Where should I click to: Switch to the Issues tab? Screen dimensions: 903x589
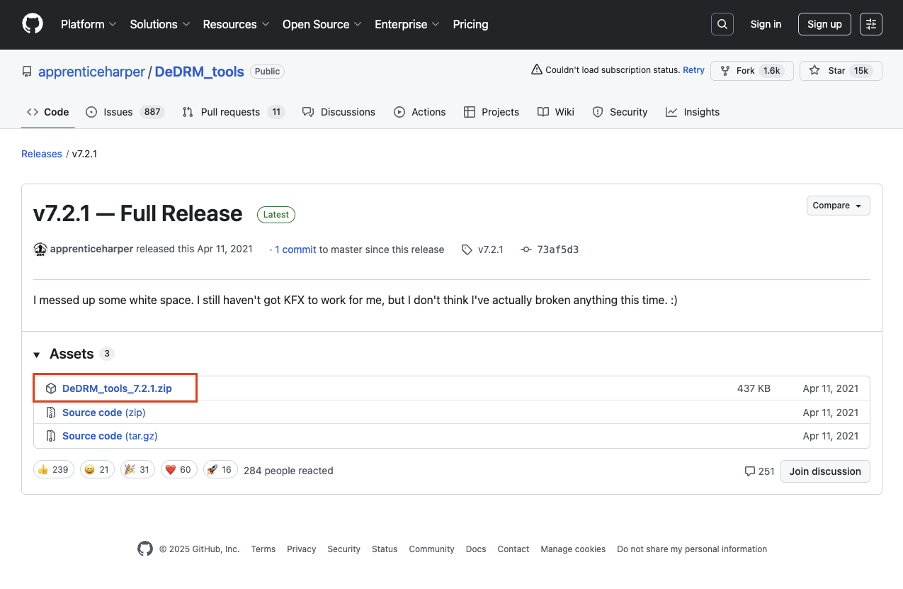click(x=125, y=112)
